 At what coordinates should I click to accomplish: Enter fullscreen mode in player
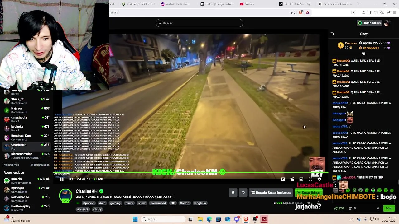click(x=310, y=179)
